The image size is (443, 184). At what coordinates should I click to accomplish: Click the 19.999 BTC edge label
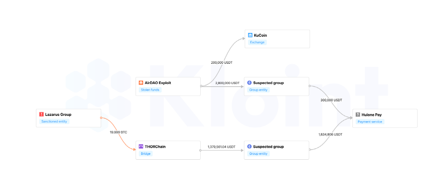pyautogui.click(x=118, y=132)
